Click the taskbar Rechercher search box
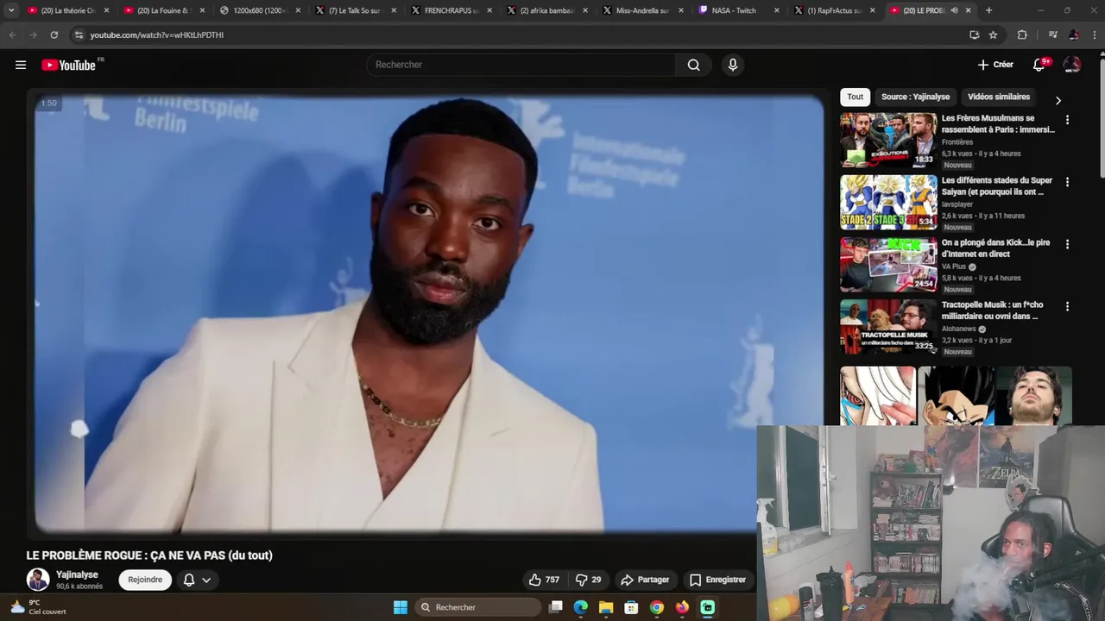 tap(477, 607)
